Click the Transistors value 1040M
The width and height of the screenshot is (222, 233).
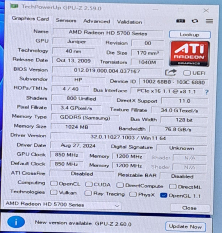click(147, 62)
